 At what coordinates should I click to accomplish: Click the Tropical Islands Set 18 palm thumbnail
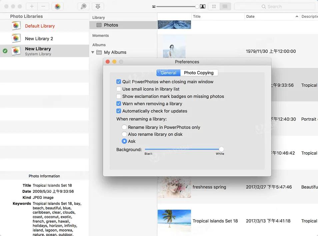click(x=174, y=221)
